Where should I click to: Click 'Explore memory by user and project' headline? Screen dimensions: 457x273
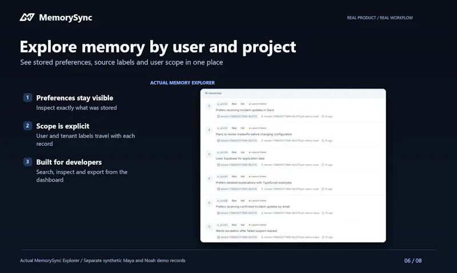(158, 47)
